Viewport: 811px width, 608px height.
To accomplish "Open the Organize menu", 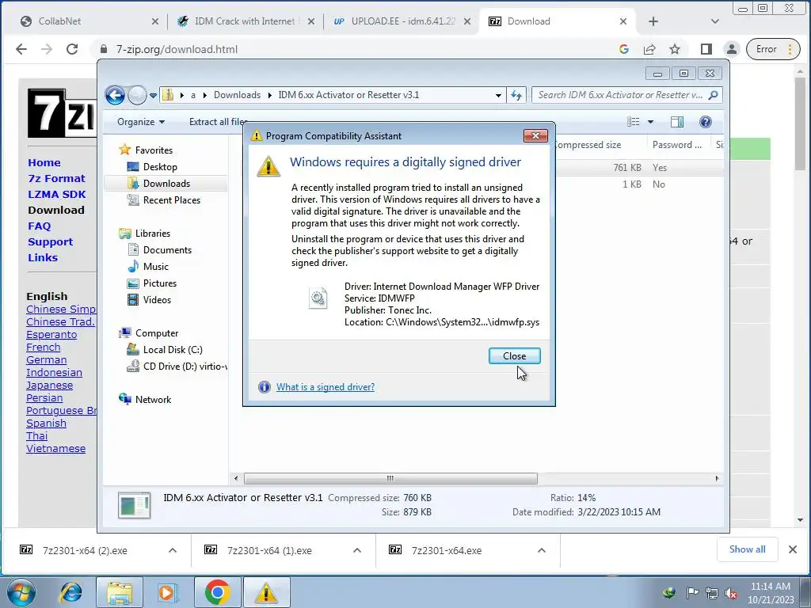I will [141, 121].
